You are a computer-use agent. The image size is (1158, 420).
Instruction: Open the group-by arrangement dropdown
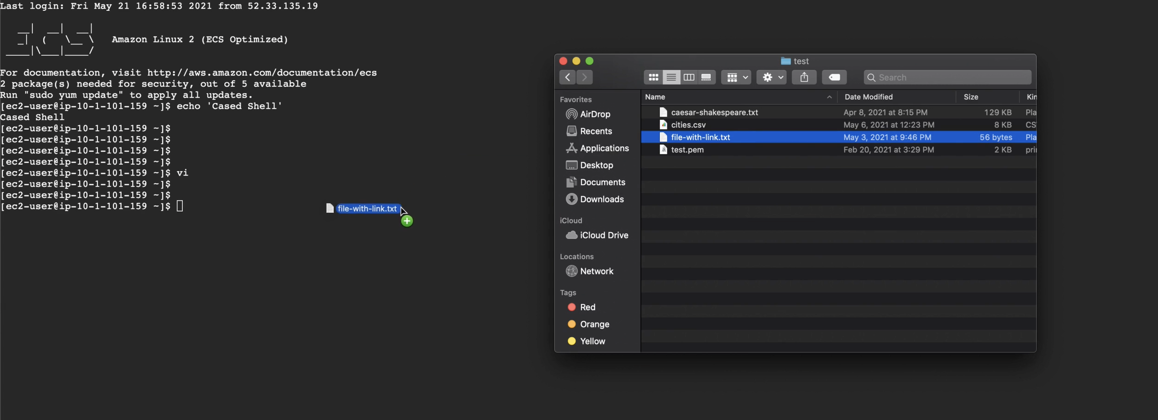pos(736,77)
